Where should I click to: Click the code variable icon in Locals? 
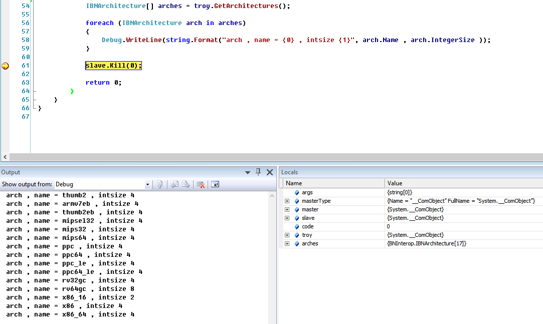297,226
